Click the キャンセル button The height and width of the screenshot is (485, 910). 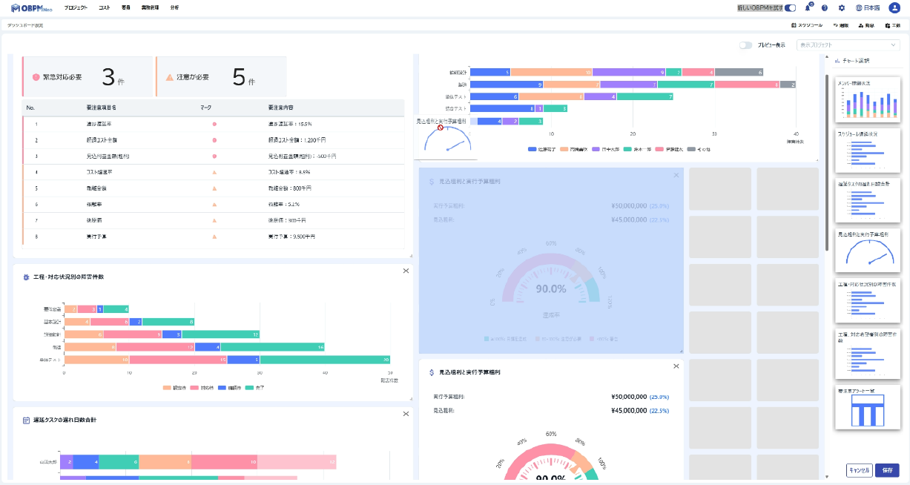point(858,469)
